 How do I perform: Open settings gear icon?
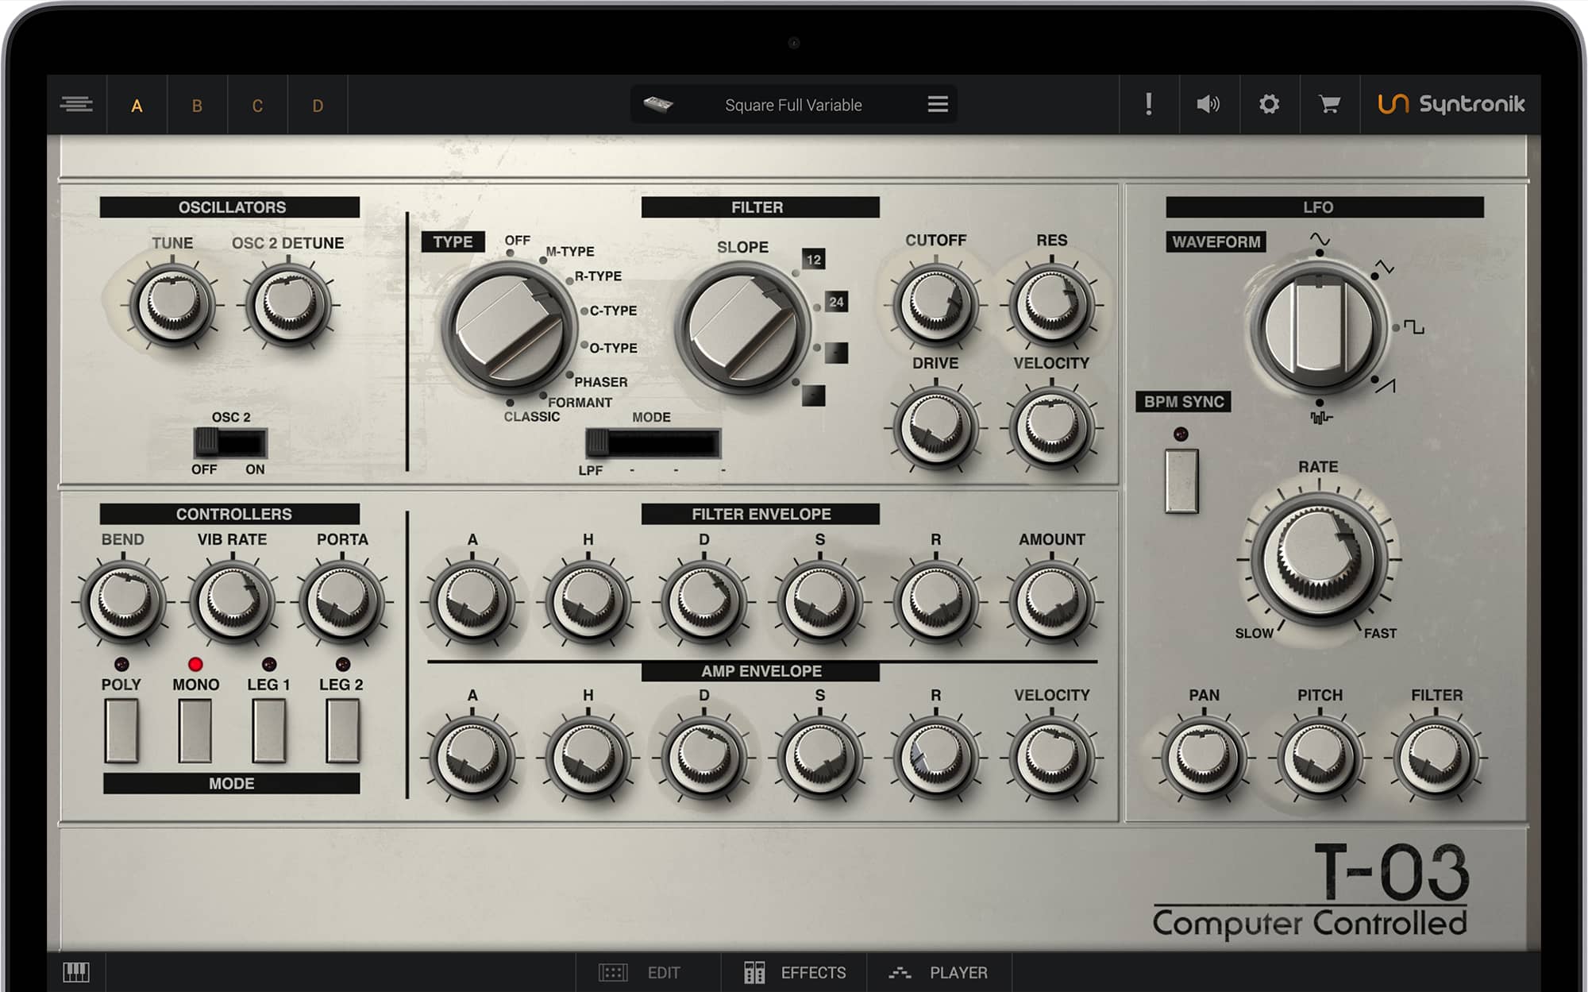click(x=1269, y=104)
